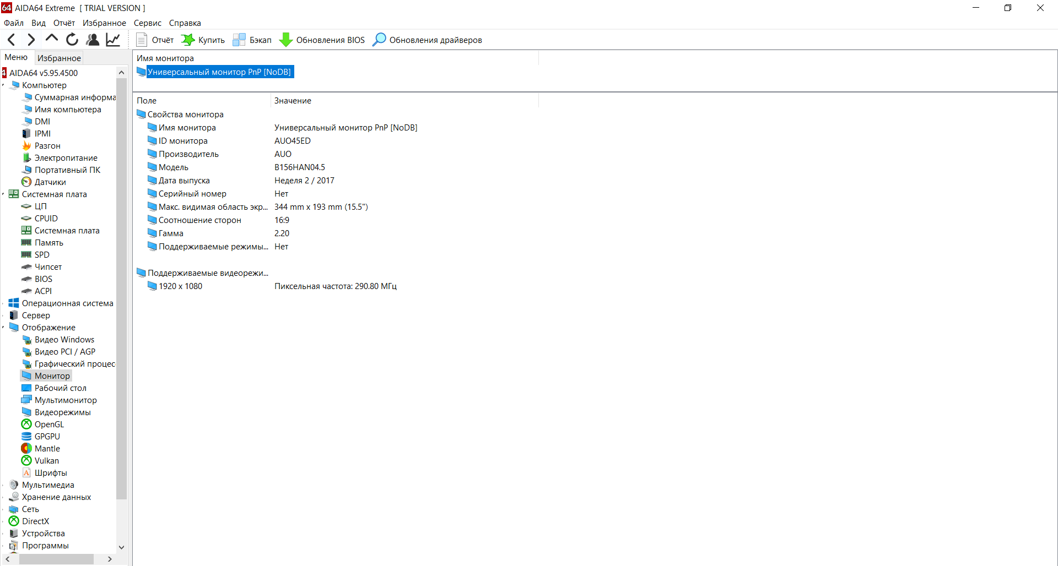Image resolution: width=1058 pixels, height=566 pixels.
Task: Click the Forward navigation arrow
Action: point(31,40)
